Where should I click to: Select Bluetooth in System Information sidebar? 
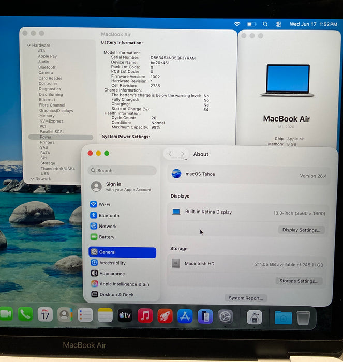pos(48,67)
